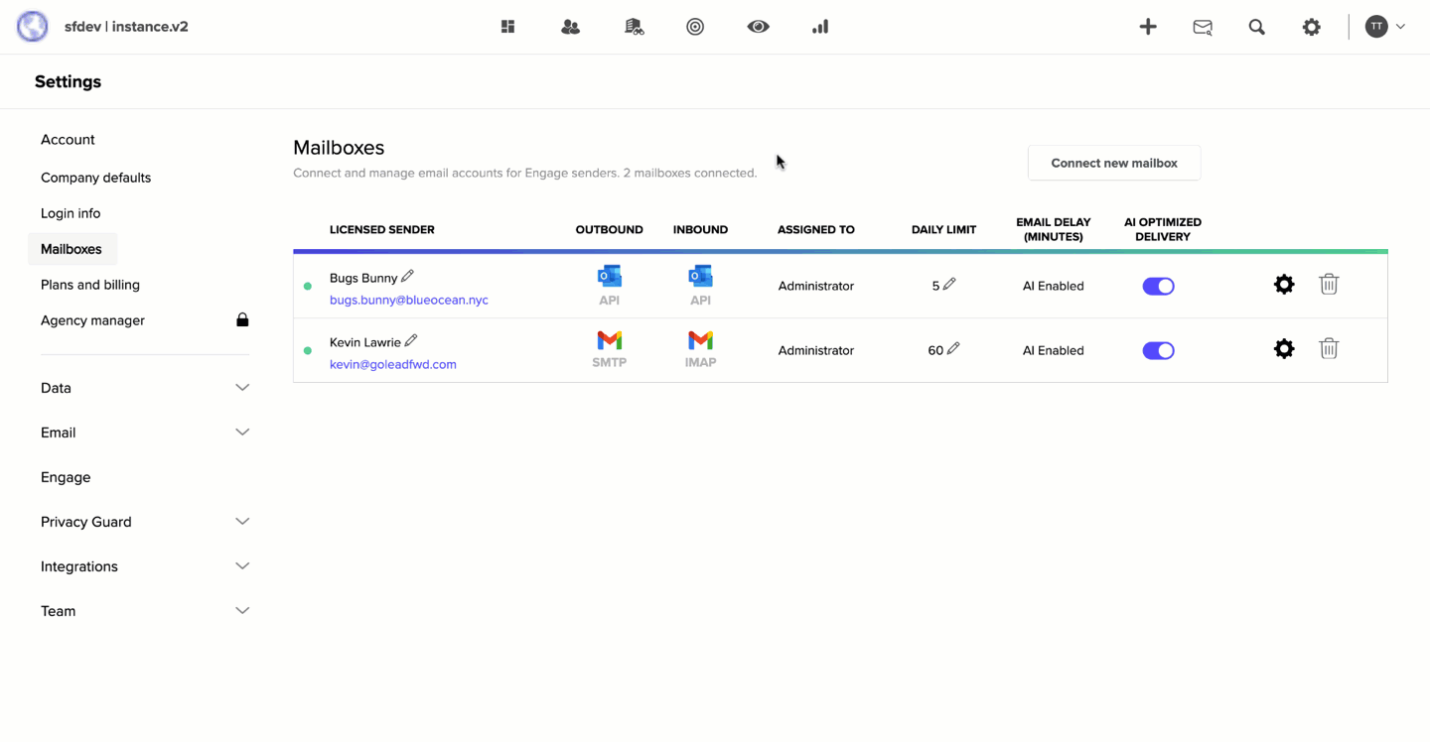Click the sfdev | instance.v2 title
The image size is (1430, 742).
[126, 27]
